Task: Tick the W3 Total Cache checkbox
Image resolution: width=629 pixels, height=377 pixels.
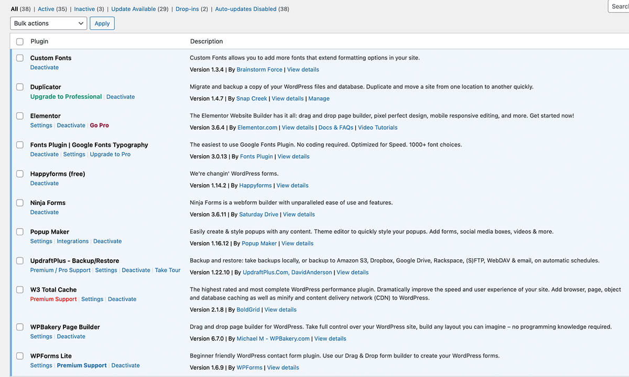Action: click(x=20, y=290)
